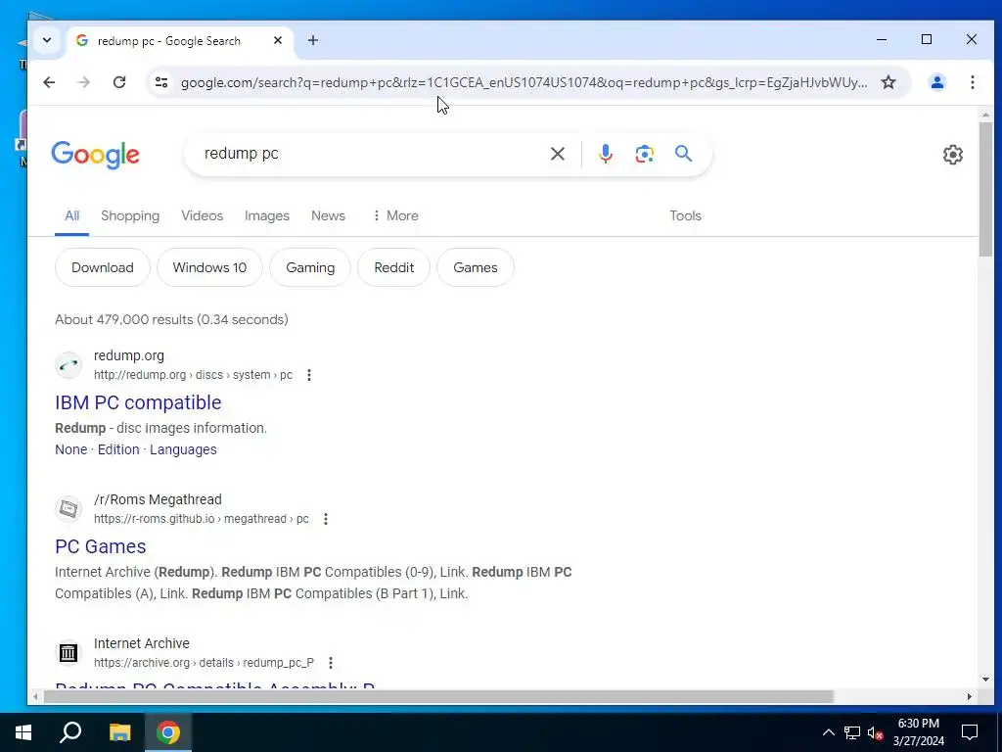The height and width of the screenshot is (752, 1002).
Task: Click redump.org favicon in first result
Action: click(68, 365)
